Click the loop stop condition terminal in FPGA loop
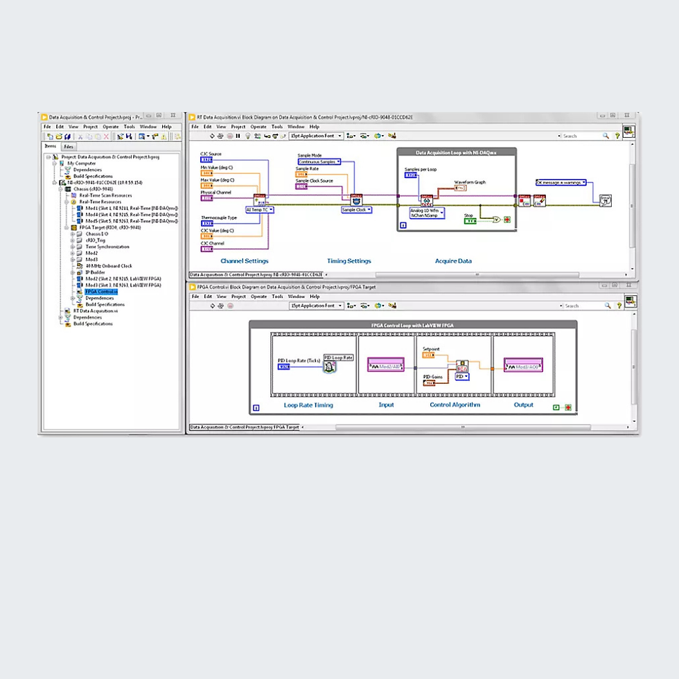Viewport: 679px width, 679px height. pyautogui.click(x=568, y=407)
